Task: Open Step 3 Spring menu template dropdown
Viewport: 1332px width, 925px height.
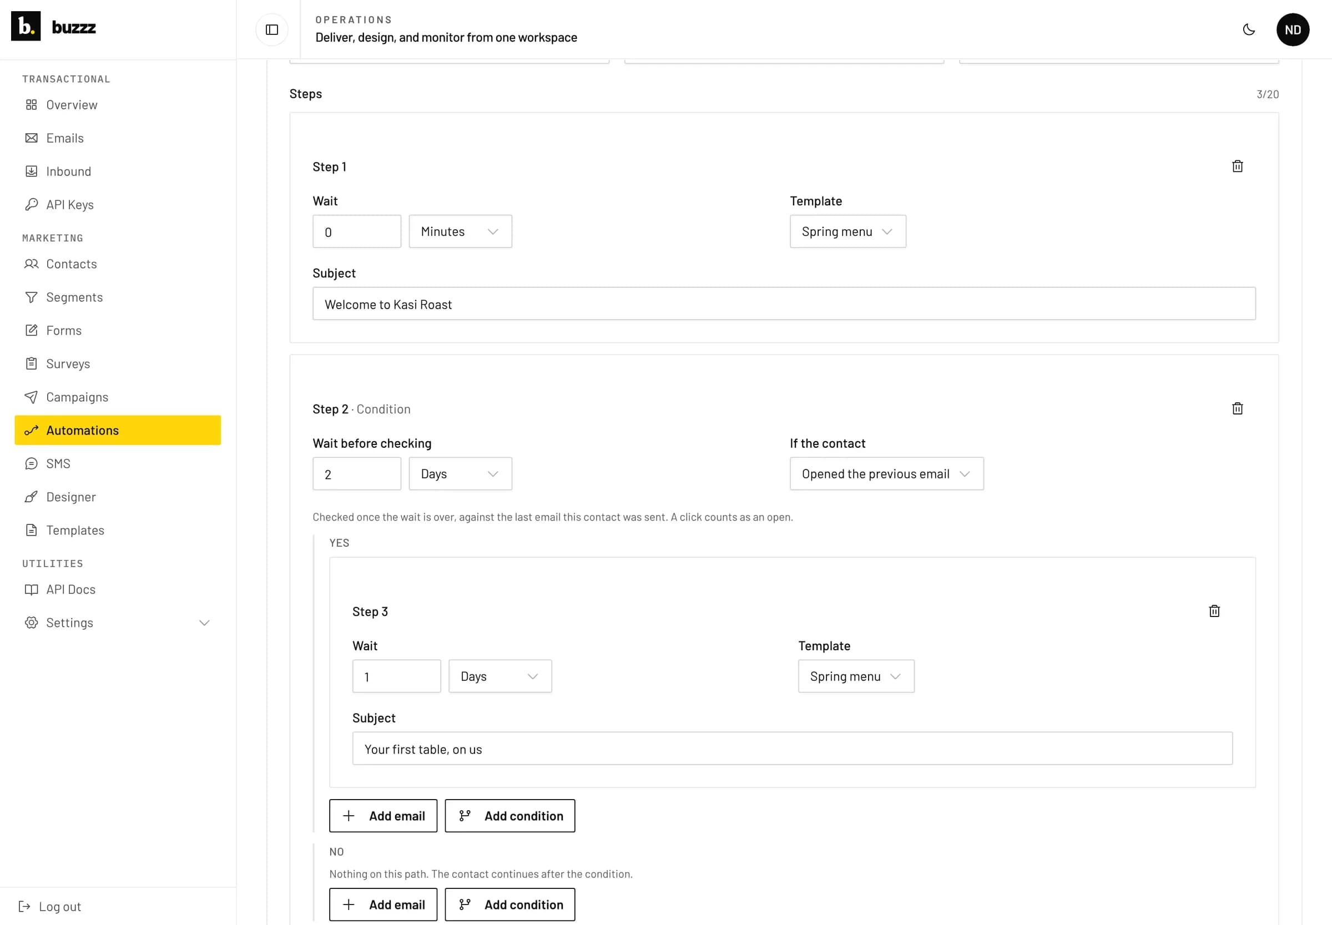Action: [x=856, y=676]
